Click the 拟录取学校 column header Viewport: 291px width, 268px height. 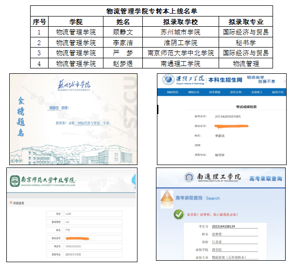pos(181,22)
